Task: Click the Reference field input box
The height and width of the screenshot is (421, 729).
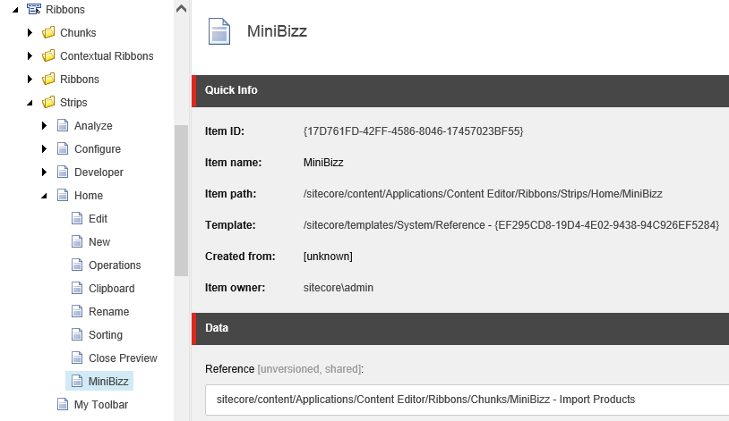Action: coord(467,400)
